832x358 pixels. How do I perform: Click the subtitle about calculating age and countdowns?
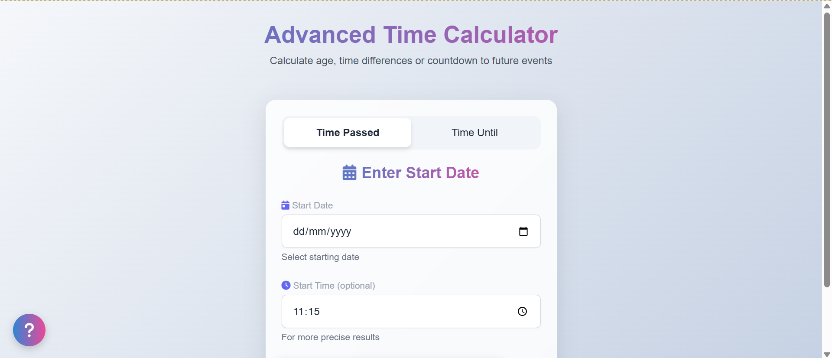coord(411,61)
